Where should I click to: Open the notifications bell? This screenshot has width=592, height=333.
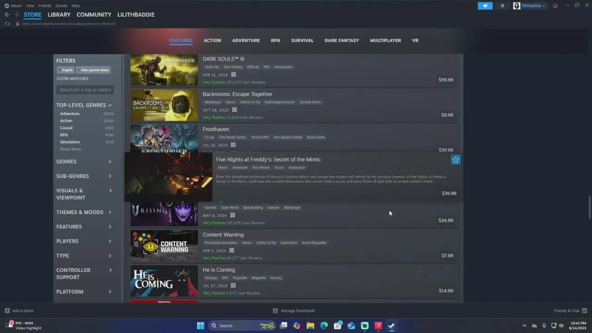502,6
